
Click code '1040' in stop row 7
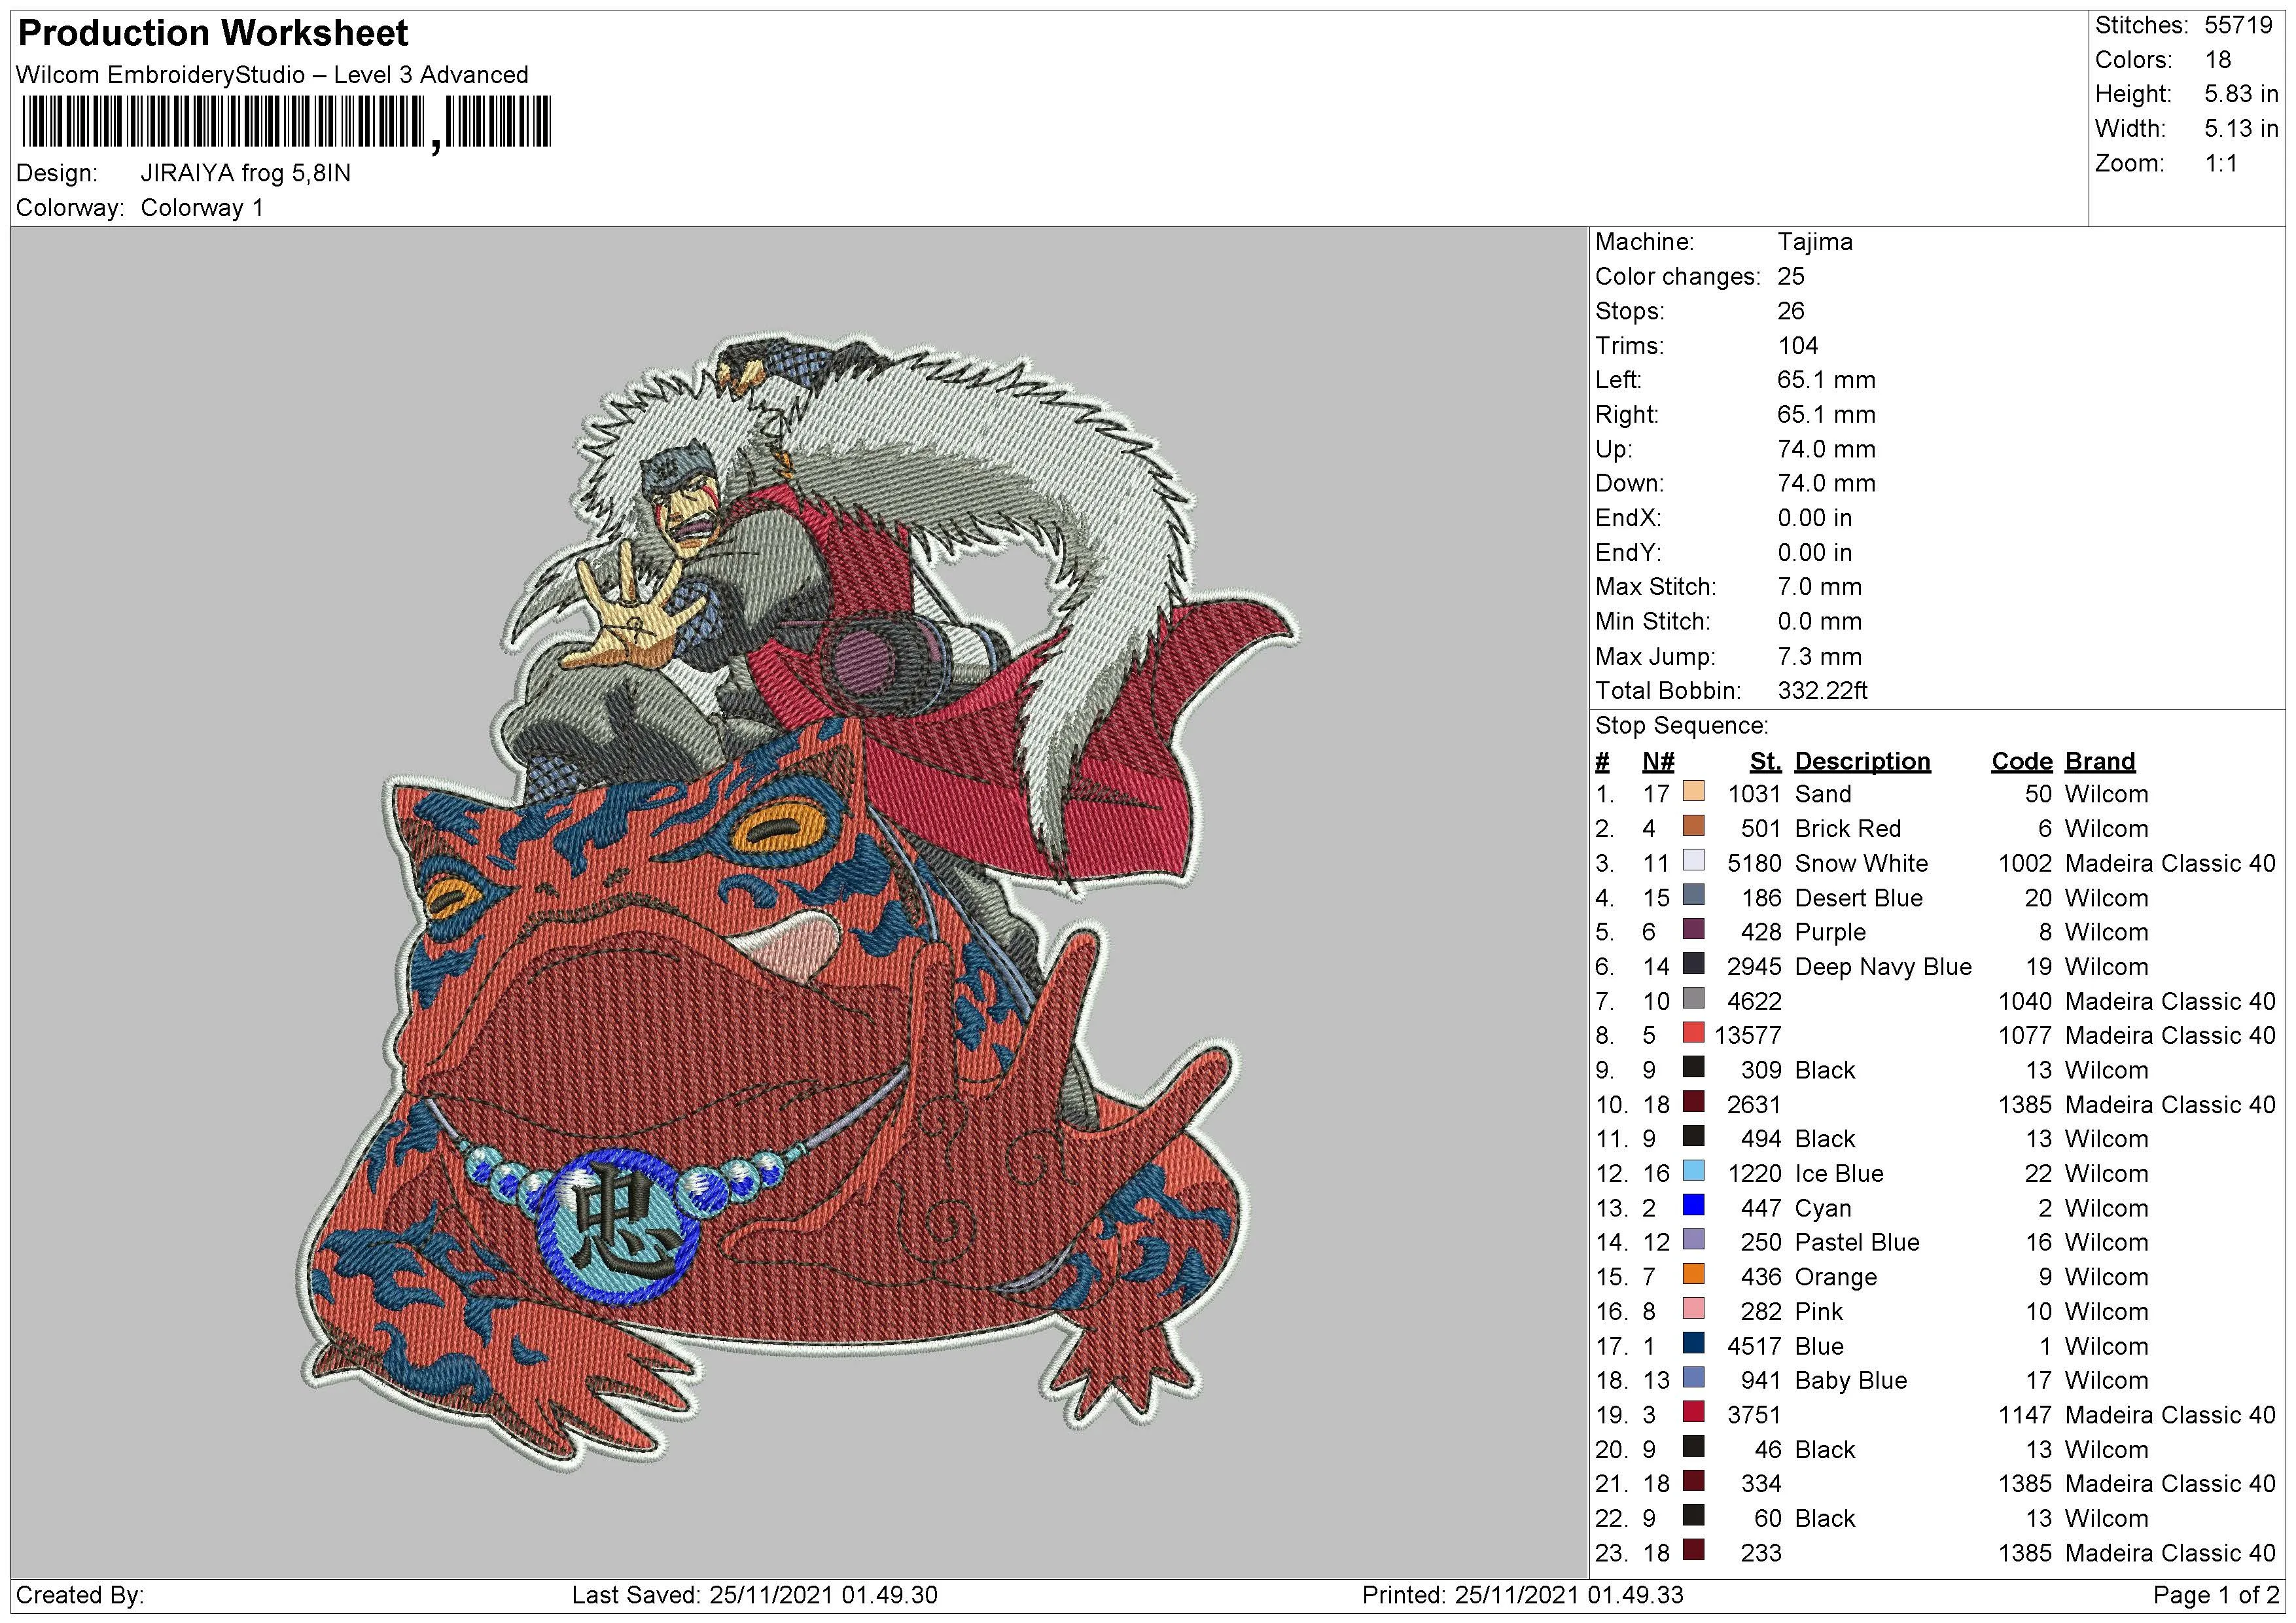coord(2024,1001)
